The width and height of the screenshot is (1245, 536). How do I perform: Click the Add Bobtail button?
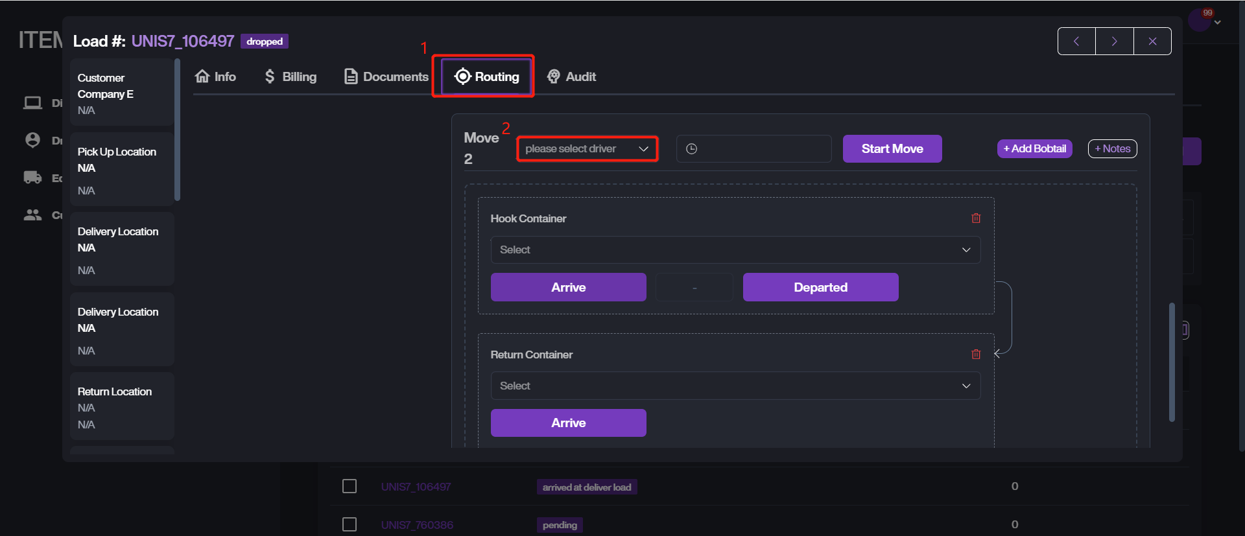(x=1034, y=149)
